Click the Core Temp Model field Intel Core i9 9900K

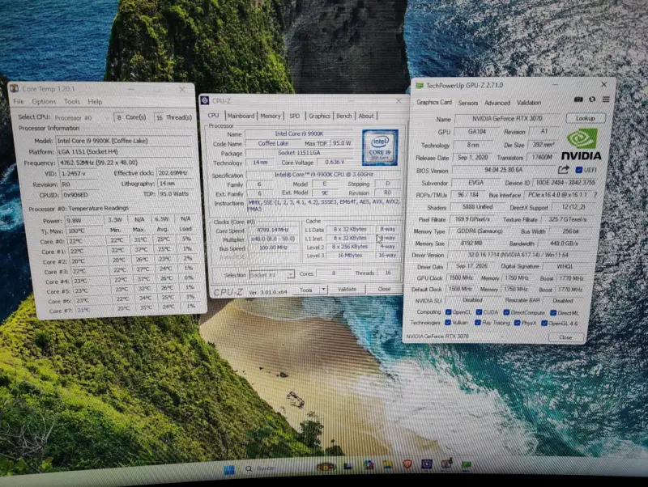pos(124,141)
